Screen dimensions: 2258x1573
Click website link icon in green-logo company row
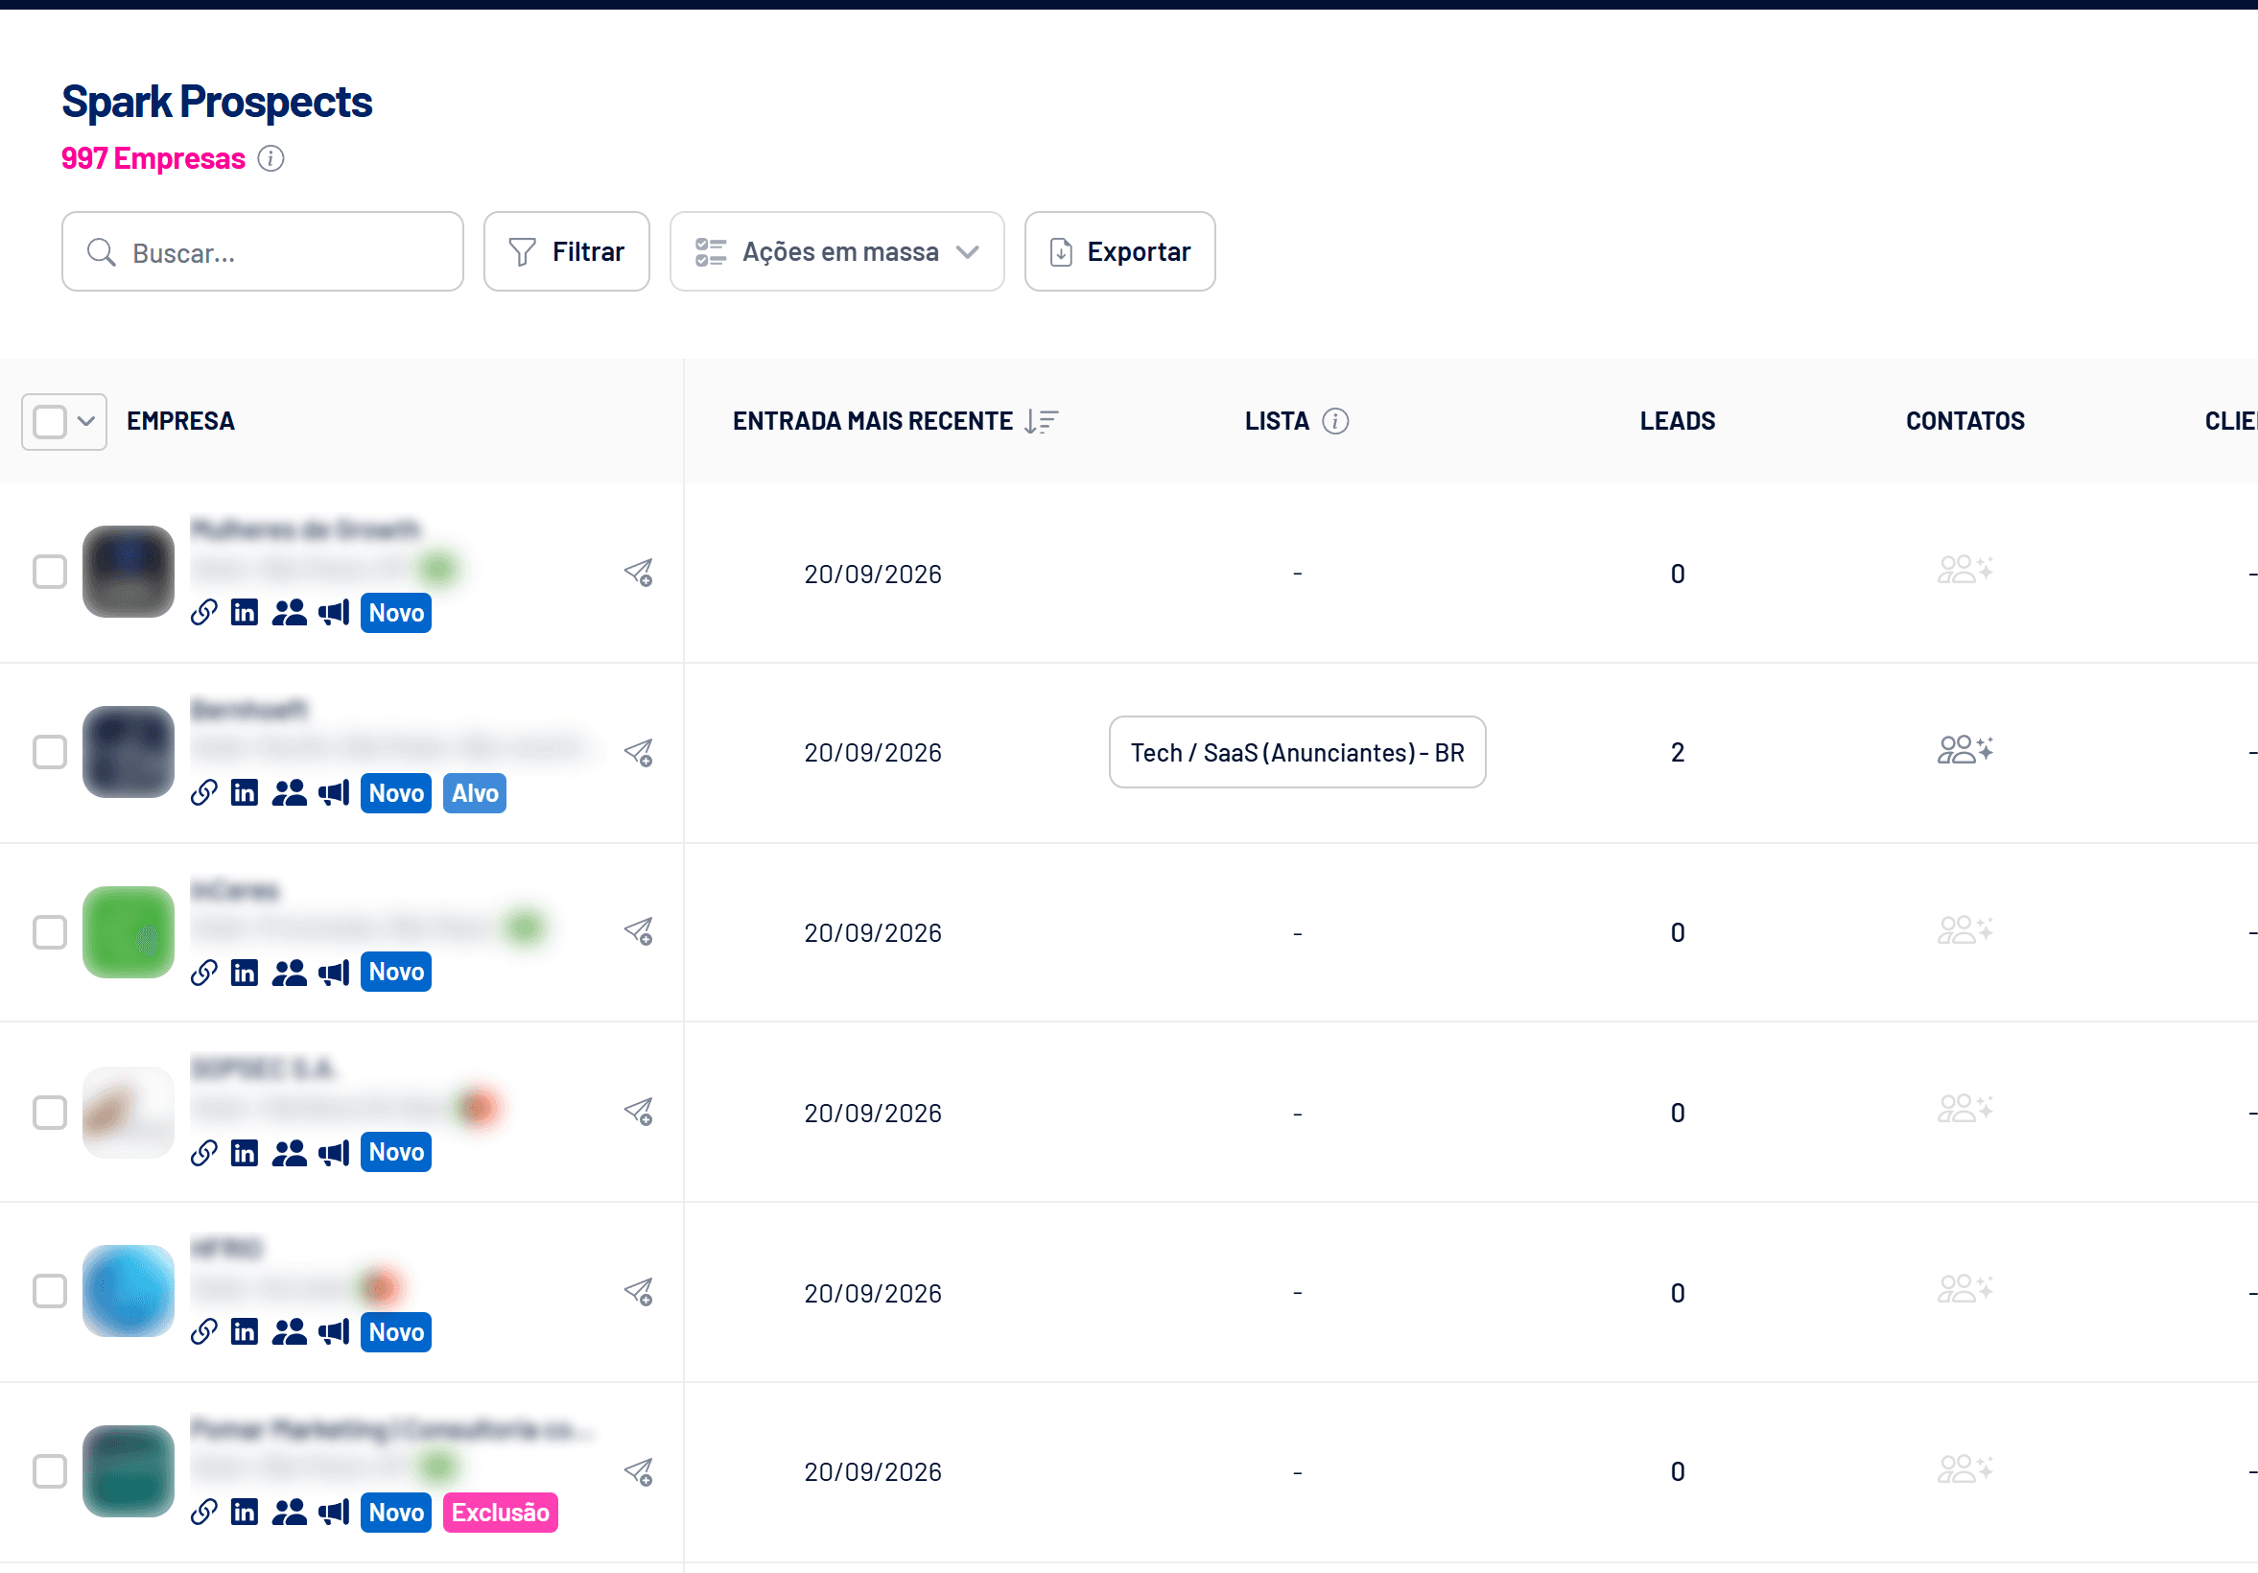(x=203, y=973)
